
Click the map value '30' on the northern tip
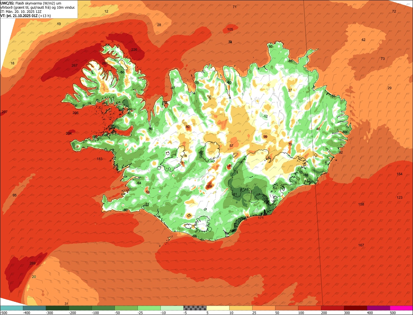click(270, 46)
